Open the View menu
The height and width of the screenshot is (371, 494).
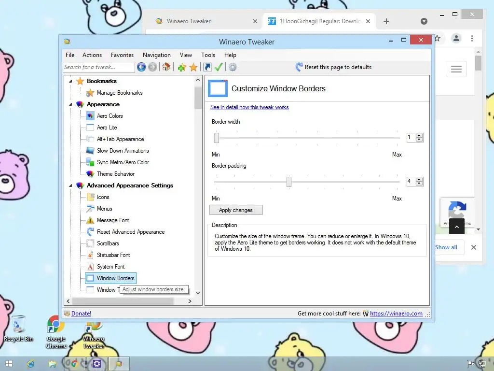click(186, 55)
